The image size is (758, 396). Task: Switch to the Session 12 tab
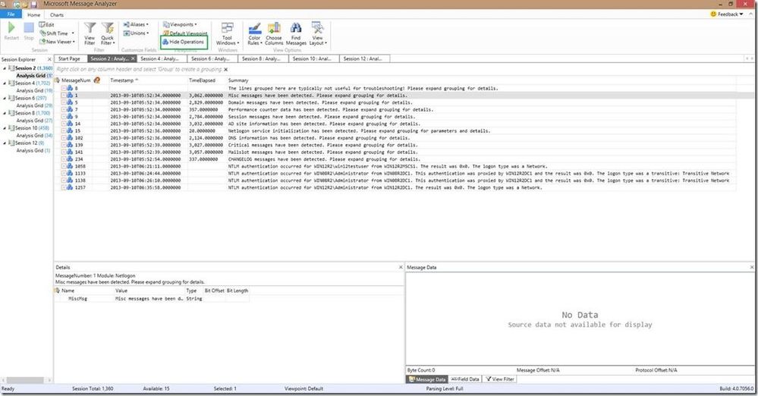click(x=364, y=58)
